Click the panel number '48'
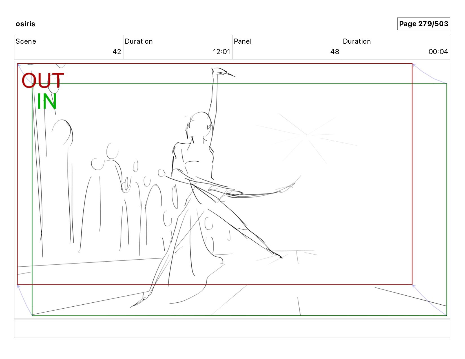This screenshot has width=465, height=359. pos(335,52)
